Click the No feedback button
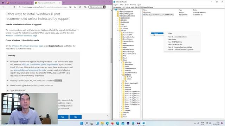This screenshot has width=225, height=126. (76, 117)
